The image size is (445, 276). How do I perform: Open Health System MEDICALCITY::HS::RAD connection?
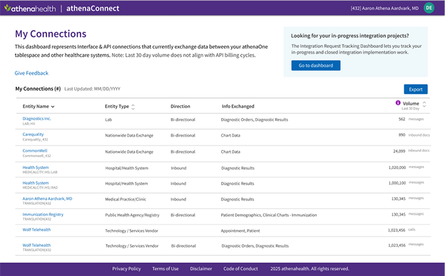pyautogui.click(x=36, y=183)
